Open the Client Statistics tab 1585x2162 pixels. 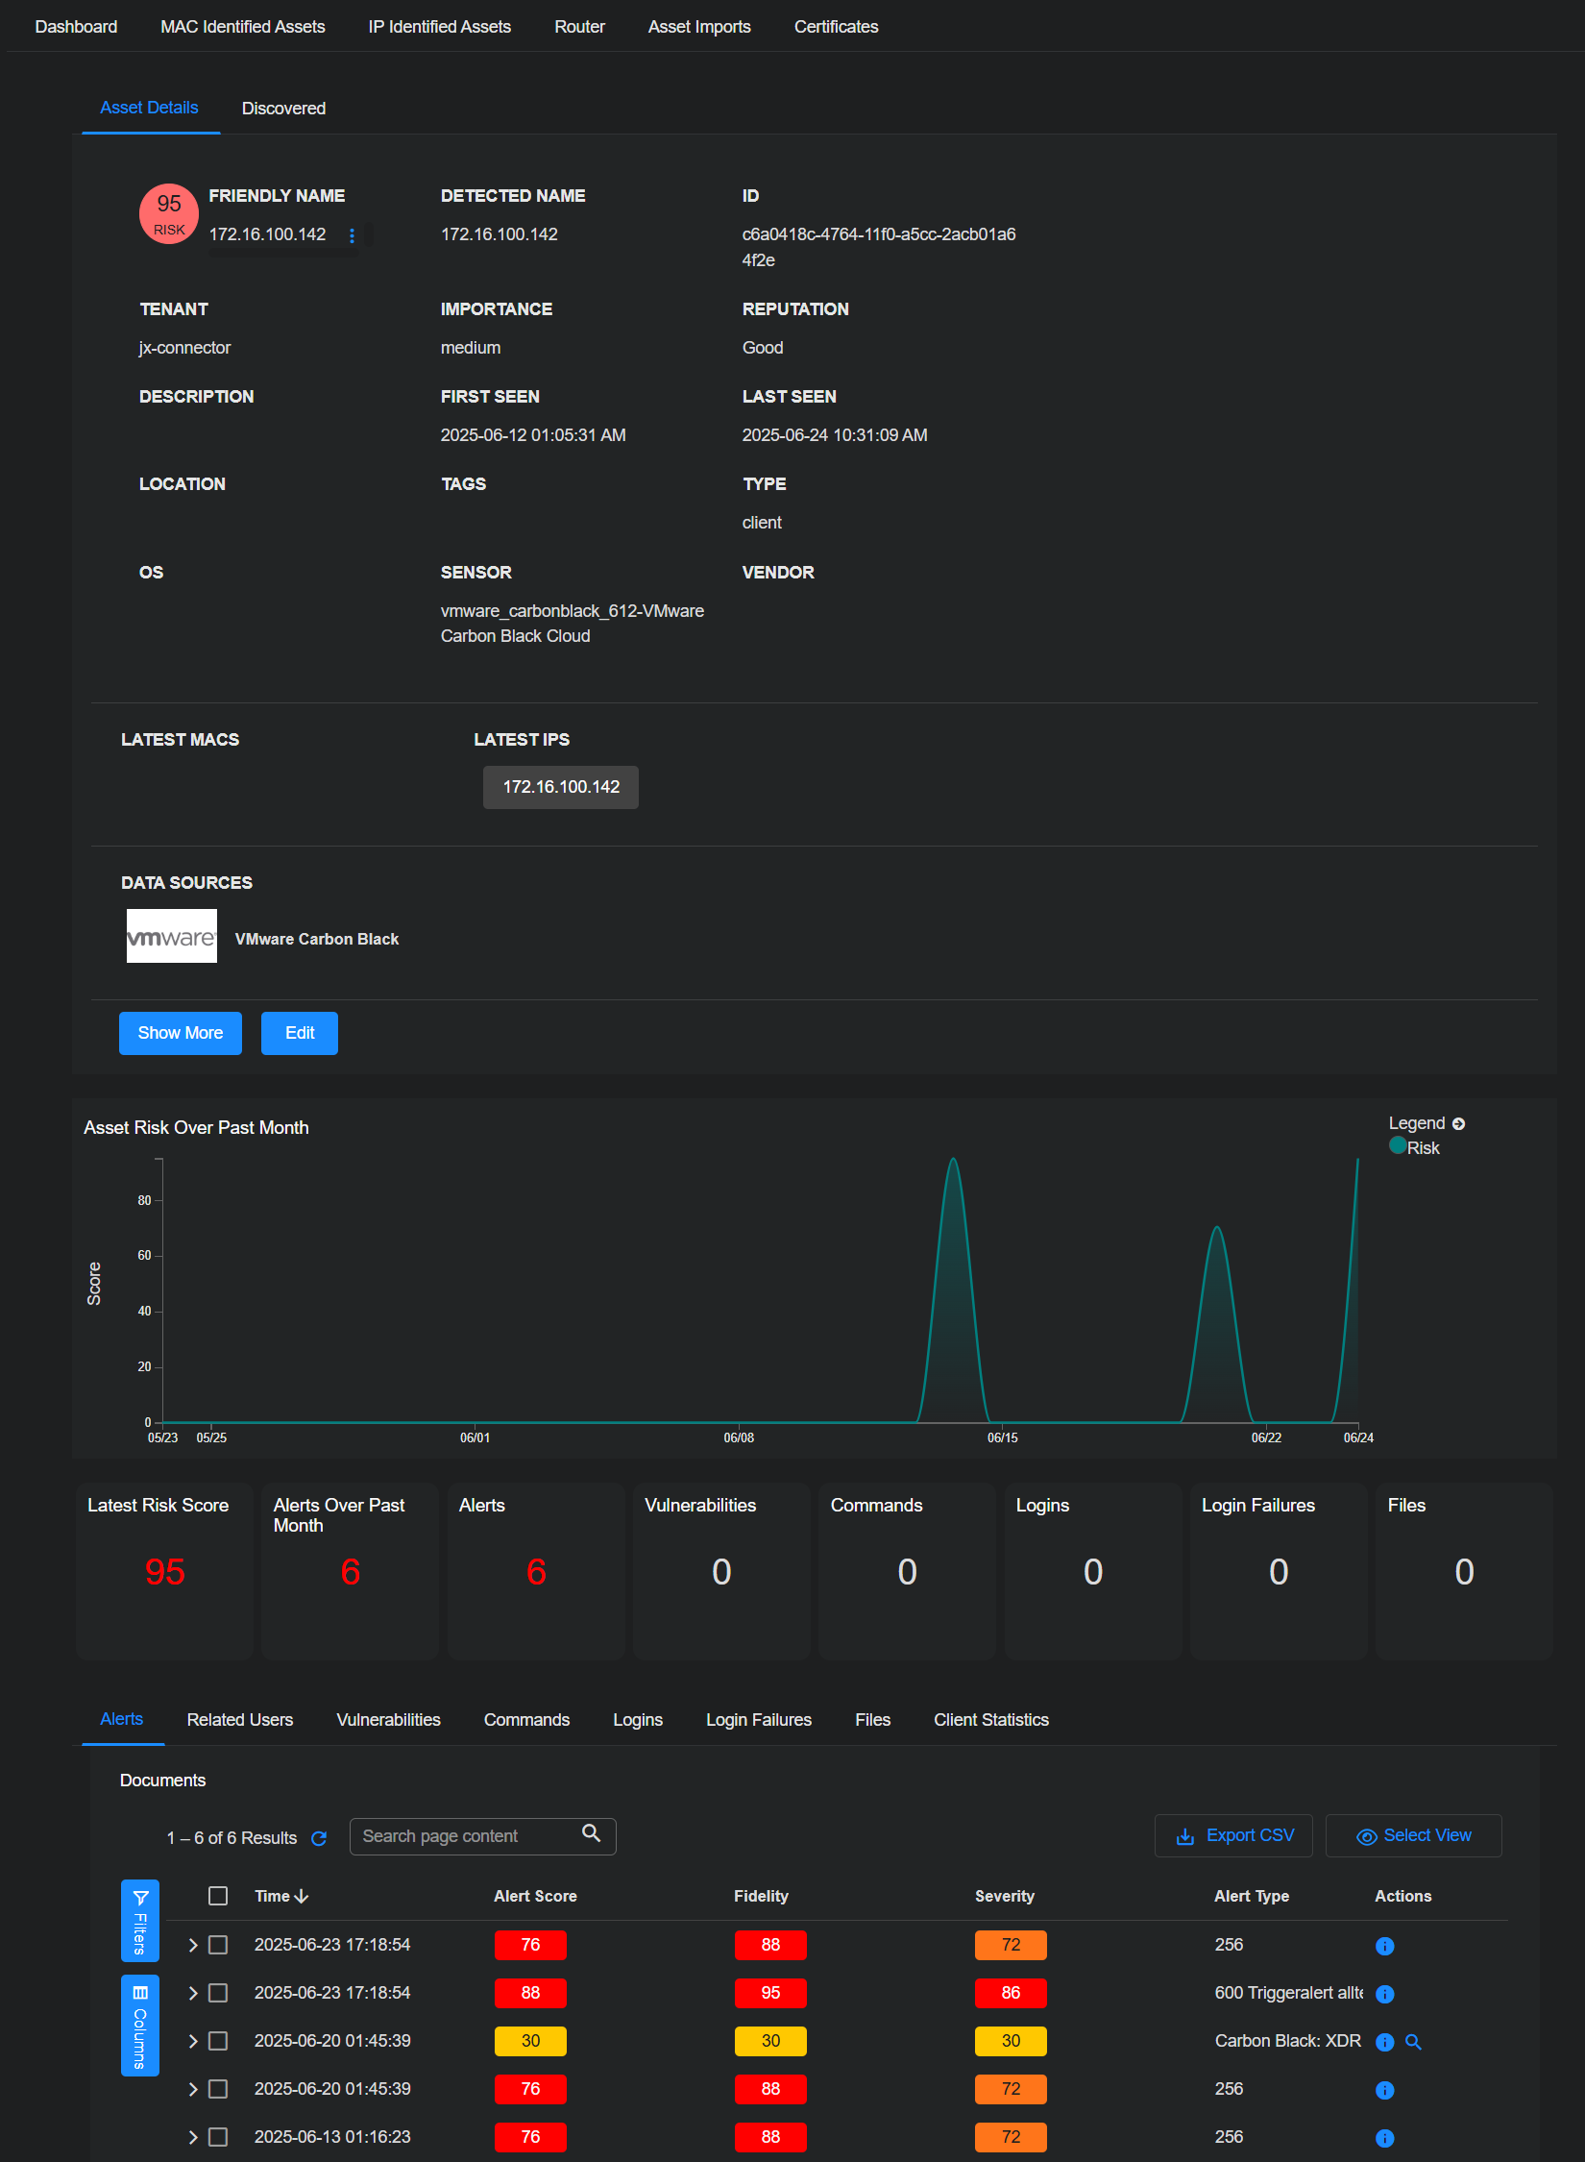click(x=990, y=1720)
